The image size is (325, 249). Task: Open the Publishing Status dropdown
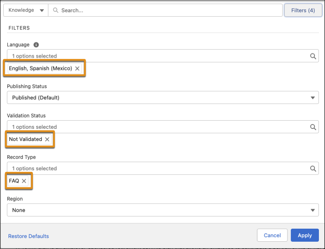pos(312,97)
